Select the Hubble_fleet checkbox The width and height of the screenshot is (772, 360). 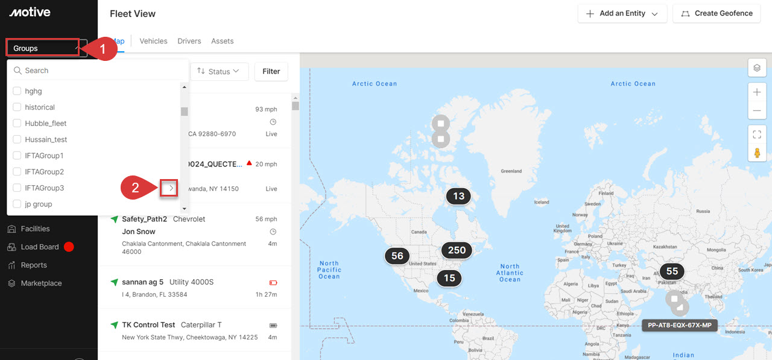pos(16,123)
